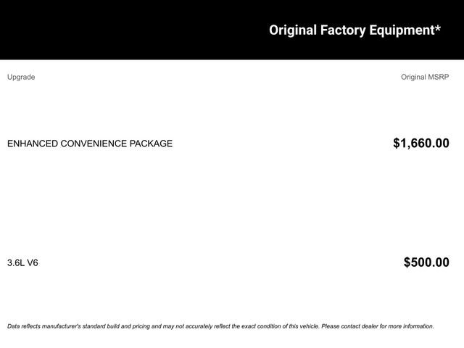The width and height of the screenshot is (464, 348).
Task: Click the Original Factory Equipment heading
Action: (x=355, y=30)
